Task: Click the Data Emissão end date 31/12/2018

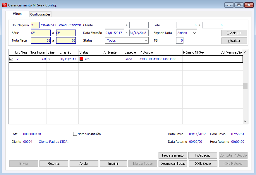Action: [139, 33]
